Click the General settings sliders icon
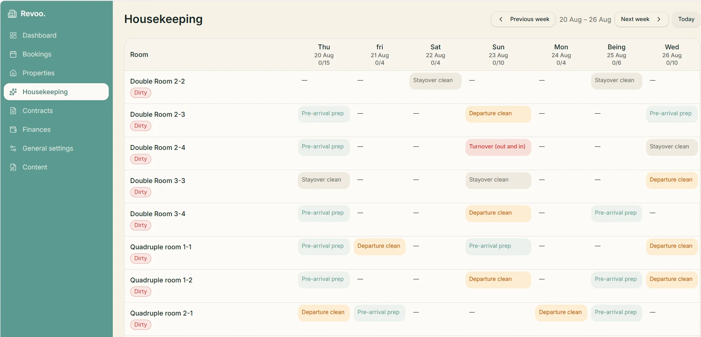Viewport: 701px width, 337px height. 13,148
